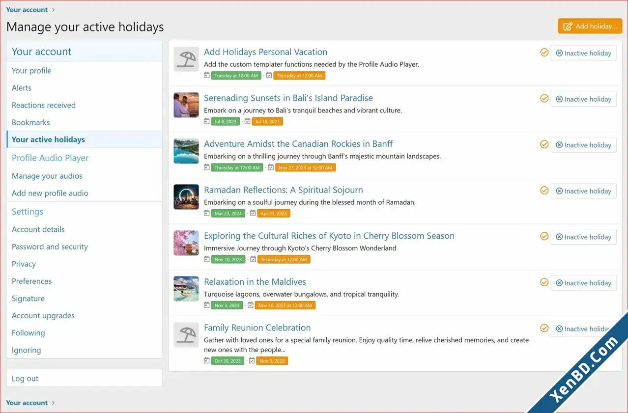
Task: Open Serenading Sunsets in Bali's Island Paradise
Action: 288,98
